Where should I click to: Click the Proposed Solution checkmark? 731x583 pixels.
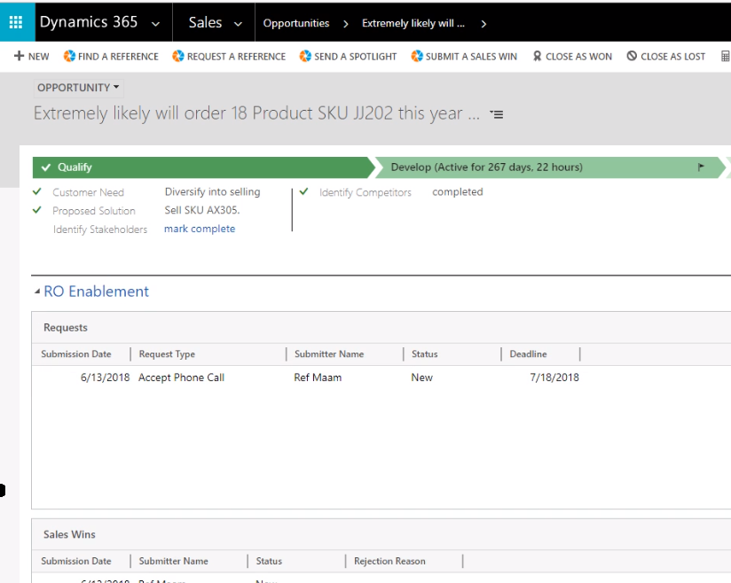tap(37, 210)
